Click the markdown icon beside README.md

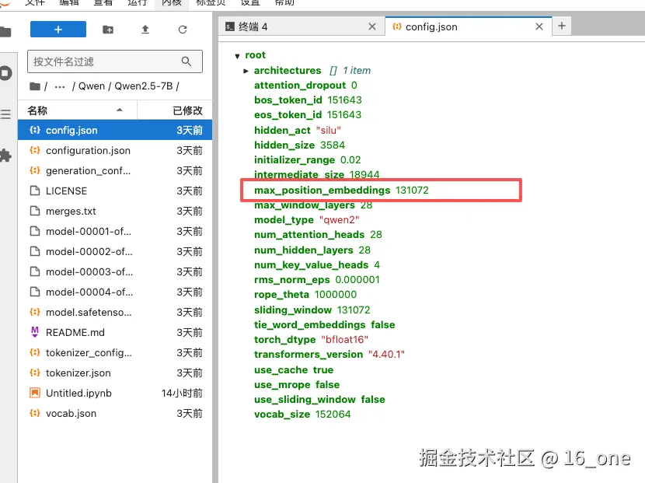pyautogui.click(x=35, y=332)
